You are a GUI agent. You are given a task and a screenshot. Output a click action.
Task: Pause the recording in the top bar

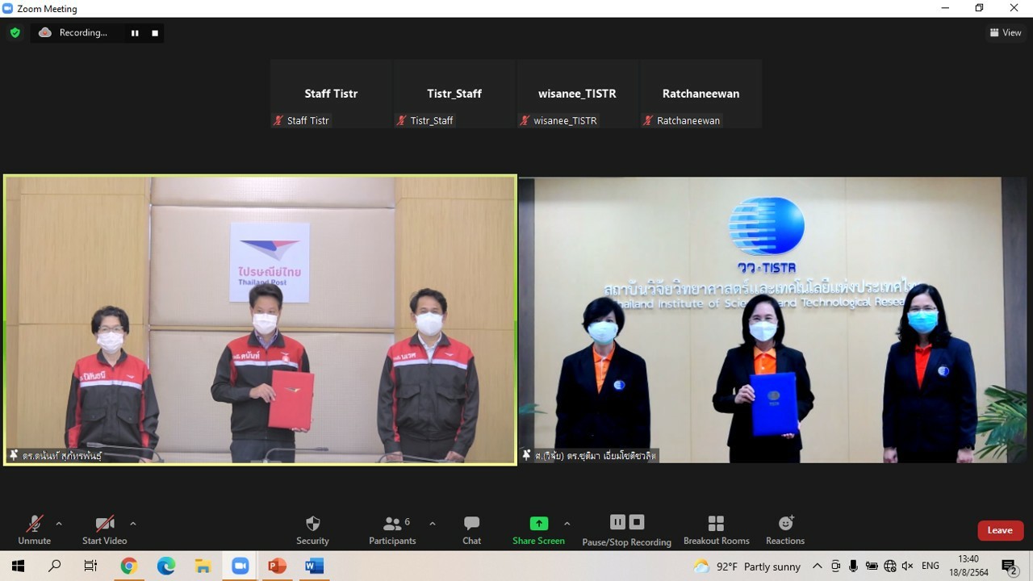[x=135, y=33]
